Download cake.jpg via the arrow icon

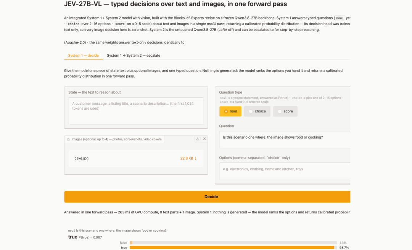(x=195, y=158)
